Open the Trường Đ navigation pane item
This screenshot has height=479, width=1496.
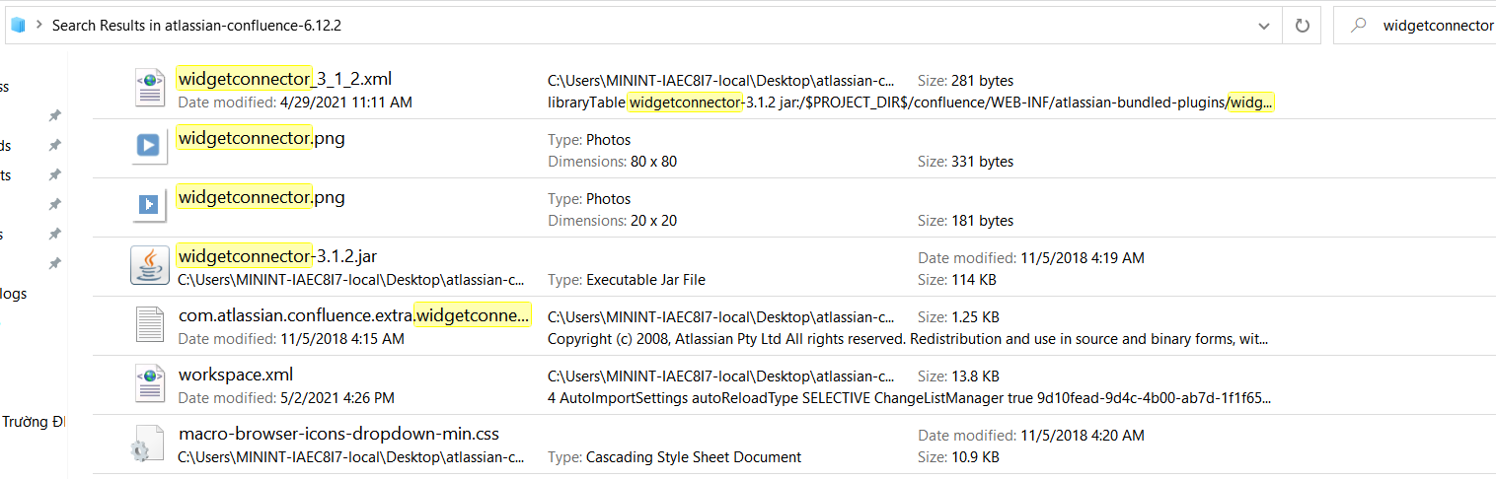[x=33, y=422]
